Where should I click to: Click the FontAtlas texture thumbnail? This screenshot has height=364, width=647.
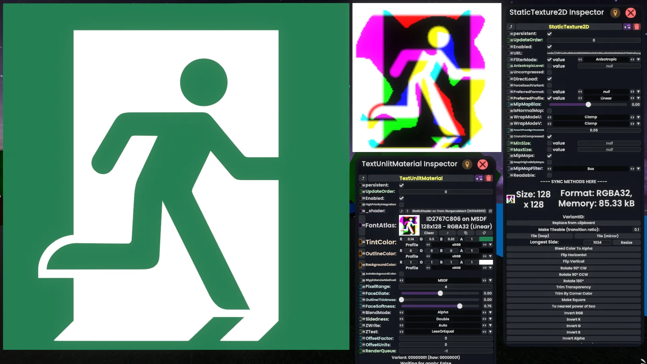[409, 225]
